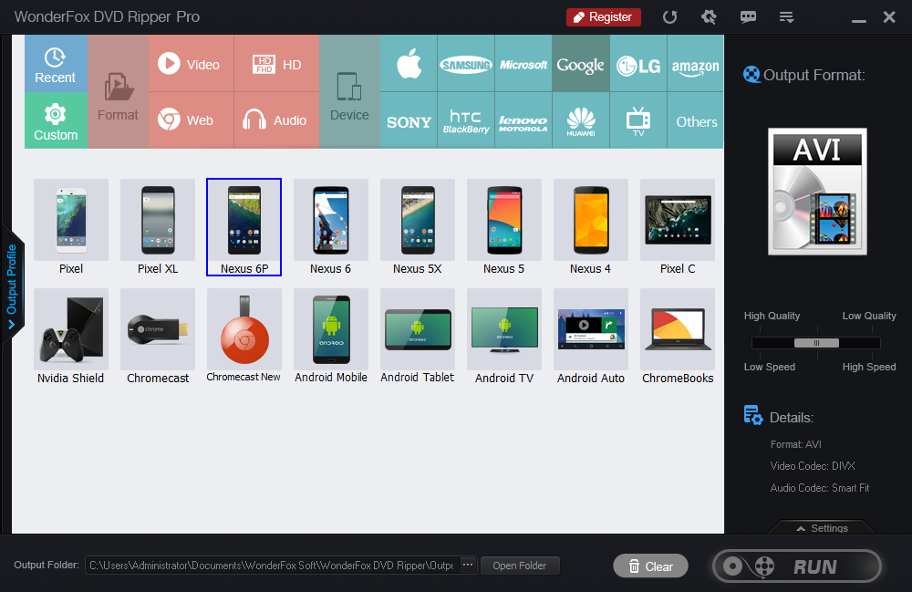Image resolution: width=912 pixels, height=592 pixels.
Task: Pick the Nexus 6 device profile
Action: pos(331,227)
